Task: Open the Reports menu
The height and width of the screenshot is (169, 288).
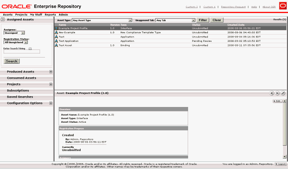Action: (50, 14)
